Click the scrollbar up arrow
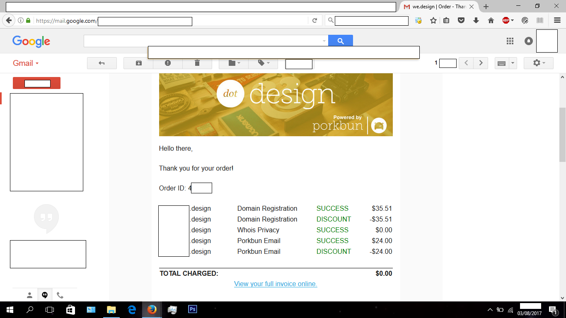566x318 pixels. coord(562,77)
